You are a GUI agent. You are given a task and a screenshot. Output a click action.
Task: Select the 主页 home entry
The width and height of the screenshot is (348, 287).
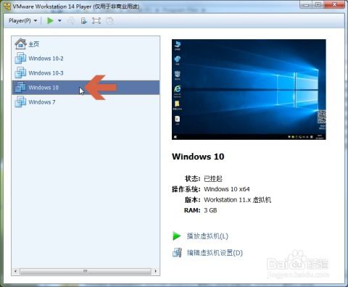(86, 44)
